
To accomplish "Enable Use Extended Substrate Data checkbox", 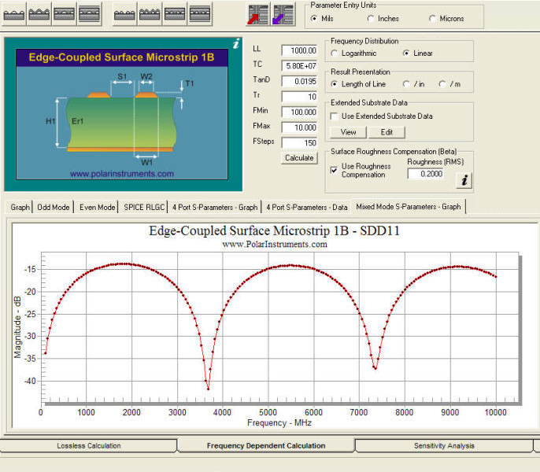I will click(x=334, y=116).
